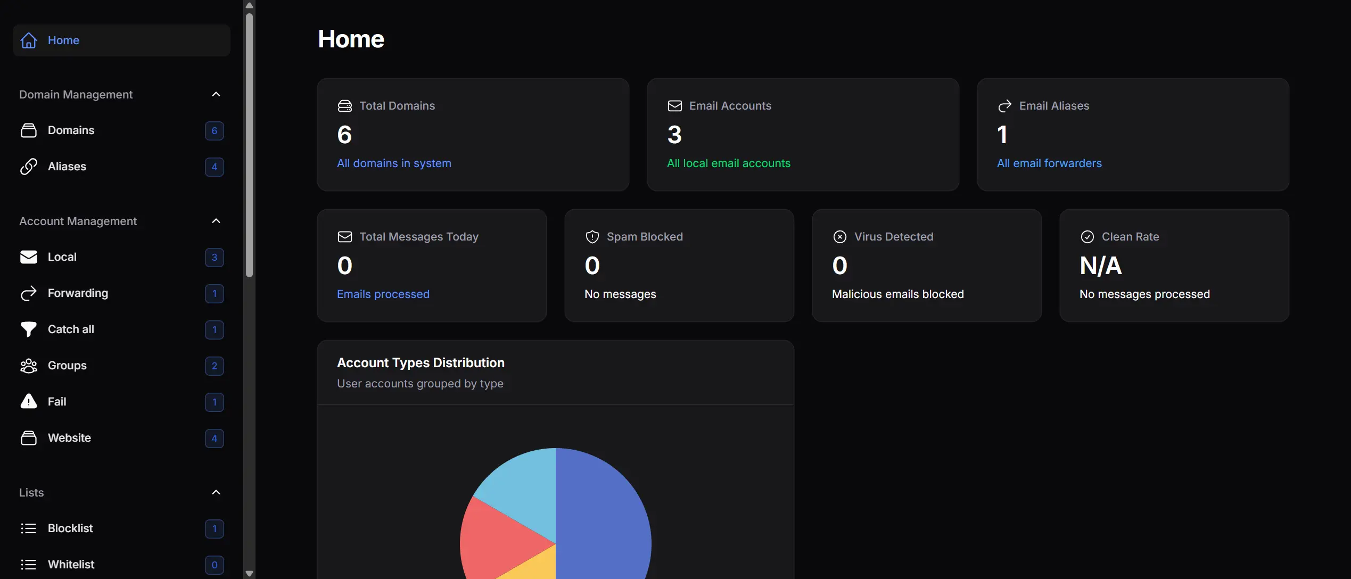Click the Email Accounts value 3
Image resolution: width=1351 pixels, height=579 pixels.
pos(674,135)
